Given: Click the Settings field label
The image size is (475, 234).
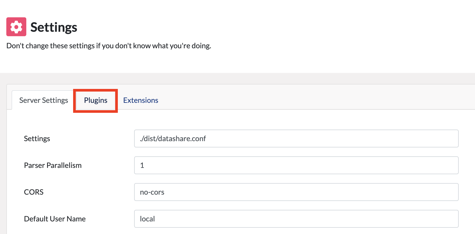Looking at the screenshot, I should (x=37, y=139).
